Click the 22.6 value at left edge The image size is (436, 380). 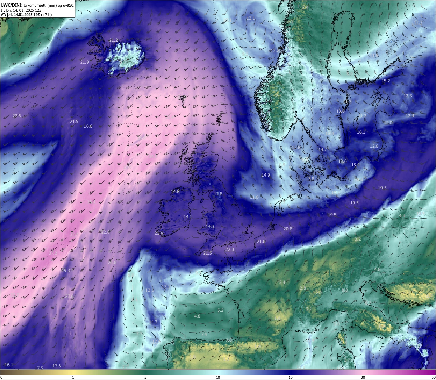tap(17, 116)
